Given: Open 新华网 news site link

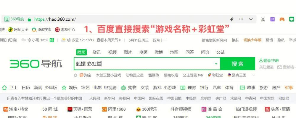Looking at the screenshot, I should pos(110,98).
